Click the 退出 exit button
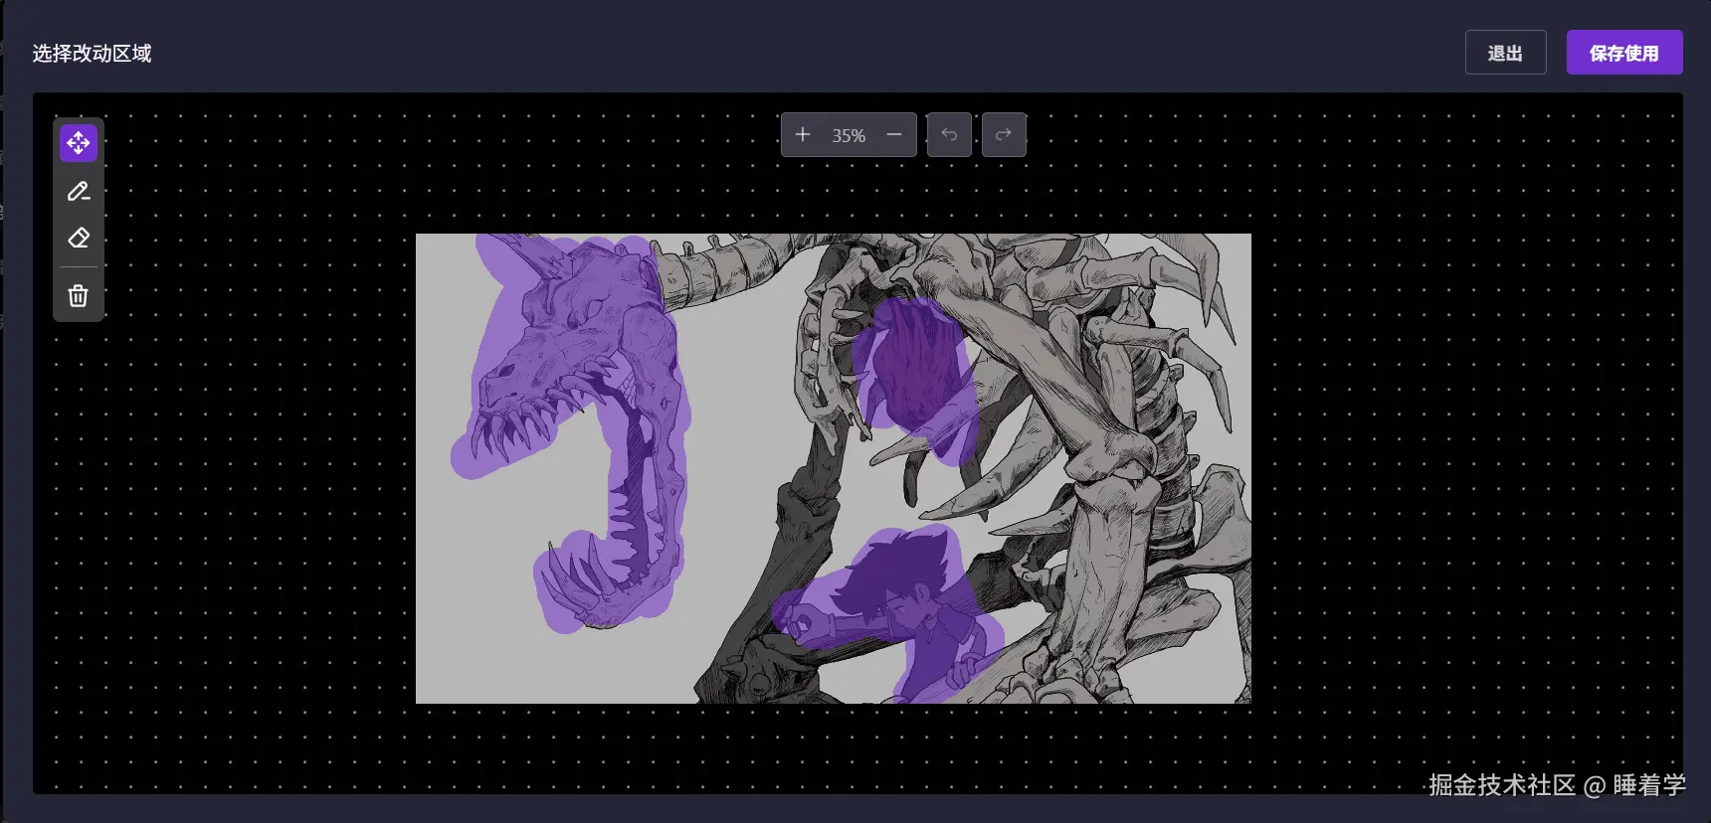 coord(1505,53)
